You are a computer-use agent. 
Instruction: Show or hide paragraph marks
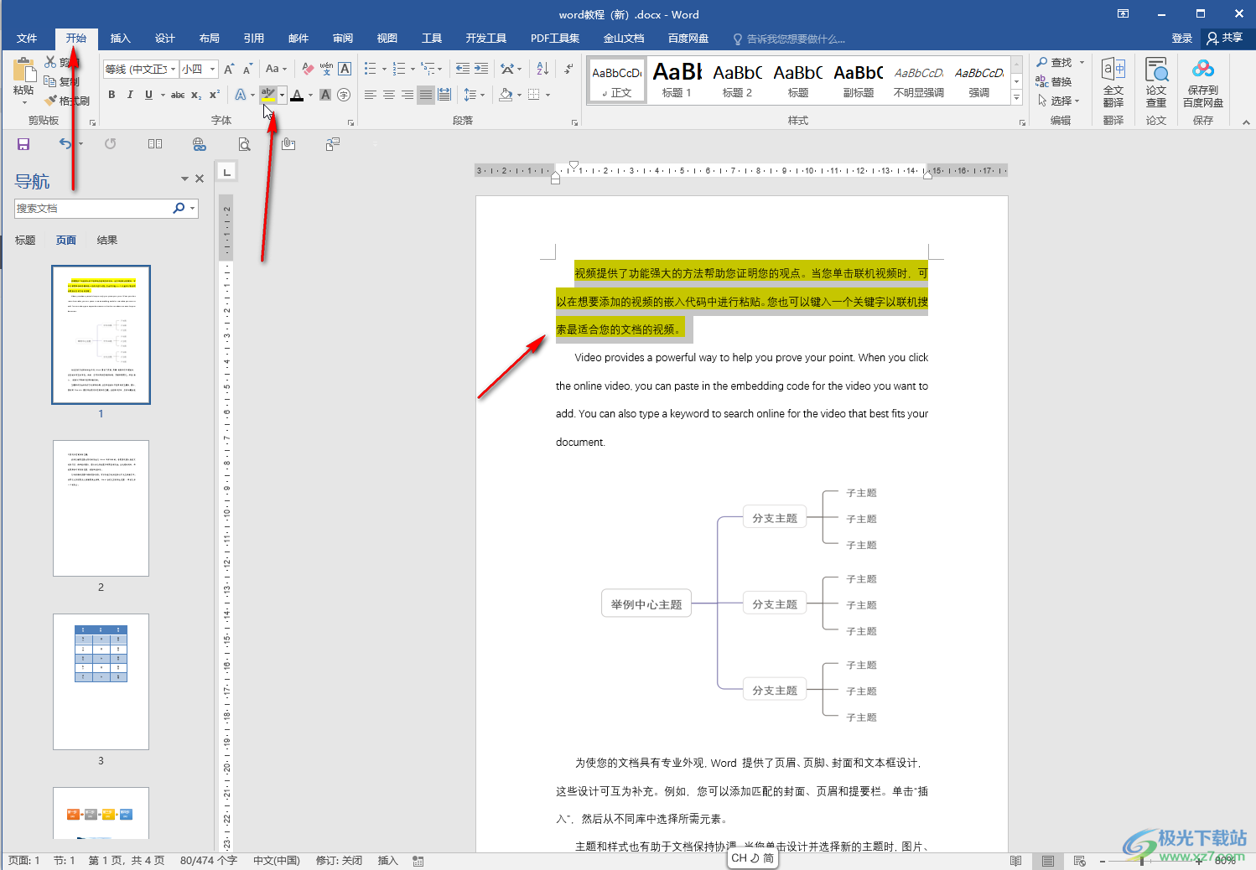(x=568, y=69)
